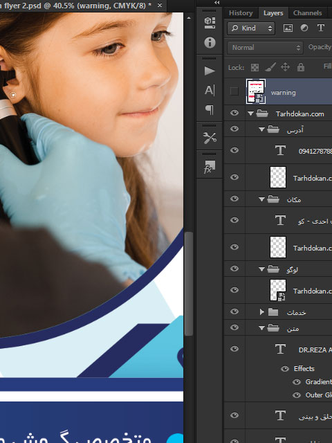Click the text icon of 0941278788 layer
332x443 pixels.
(280, 150)
